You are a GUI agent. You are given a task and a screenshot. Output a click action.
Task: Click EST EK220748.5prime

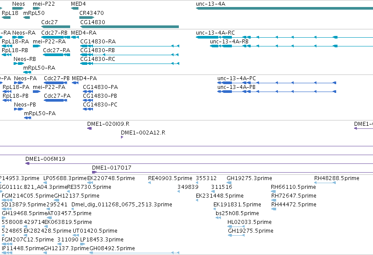[x=90, y=183]
